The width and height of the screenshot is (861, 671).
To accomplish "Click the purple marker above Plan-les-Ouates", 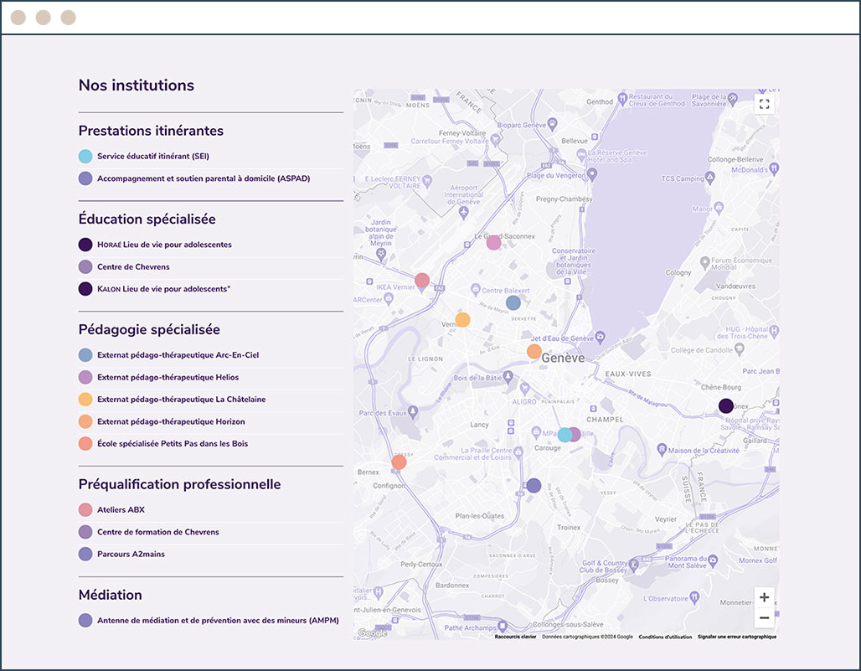I will [534, 485].
